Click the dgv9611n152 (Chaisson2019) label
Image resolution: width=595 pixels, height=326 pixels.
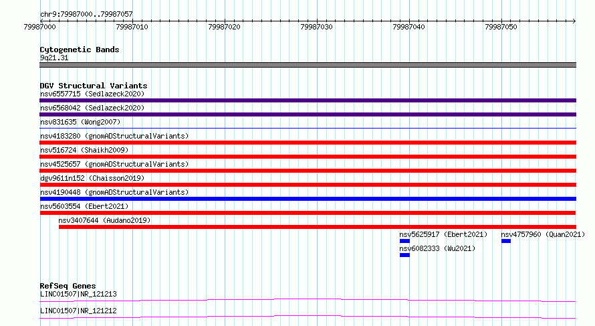(92, 178)
